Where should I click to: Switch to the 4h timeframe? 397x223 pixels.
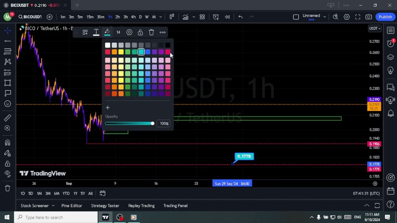click(133, 17)
